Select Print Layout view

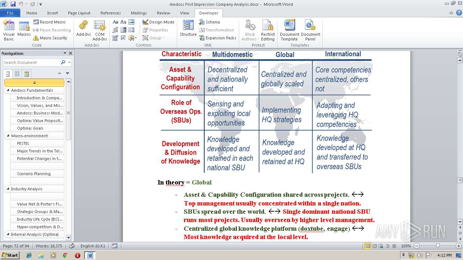pos(368,246)
